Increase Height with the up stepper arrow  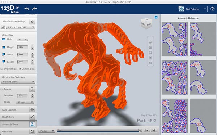pos(33,46)
